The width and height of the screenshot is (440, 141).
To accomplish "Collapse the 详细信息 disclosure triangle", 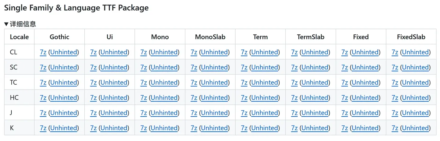I will point(6,24).
